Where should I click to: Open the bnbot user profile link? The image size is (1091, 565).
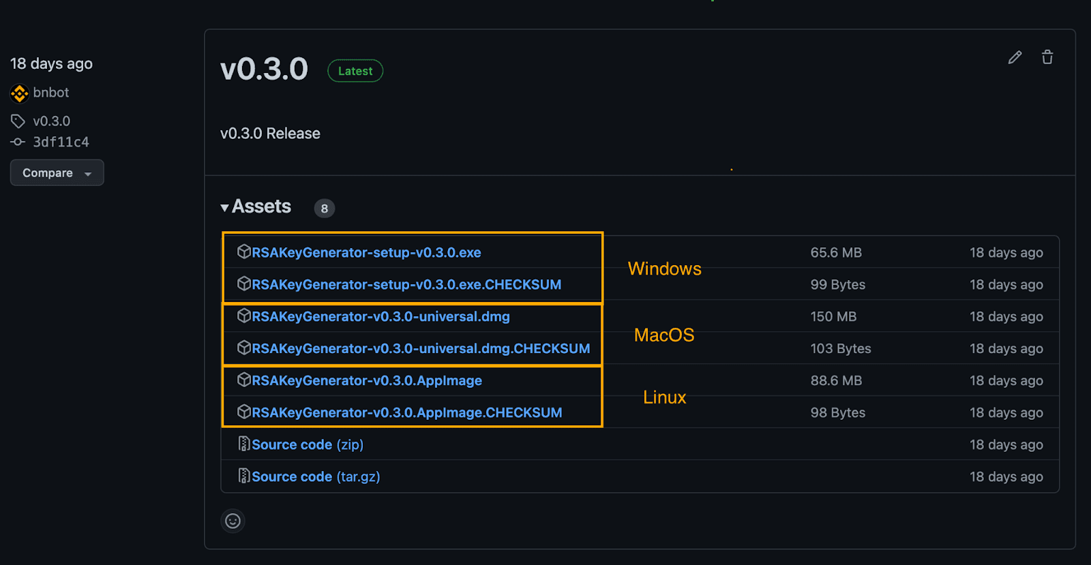[51, 93]
